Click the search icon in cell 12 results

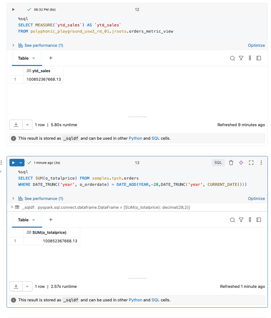click(232, 58)
